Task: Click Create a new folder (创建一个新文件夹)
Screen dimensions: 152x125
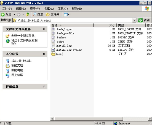Action: (23, 36)
